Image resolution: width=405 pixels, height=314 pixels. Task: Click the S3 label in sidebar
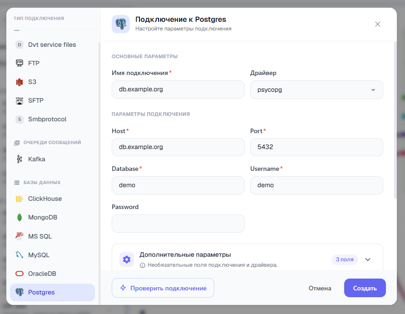coord(32,82)
